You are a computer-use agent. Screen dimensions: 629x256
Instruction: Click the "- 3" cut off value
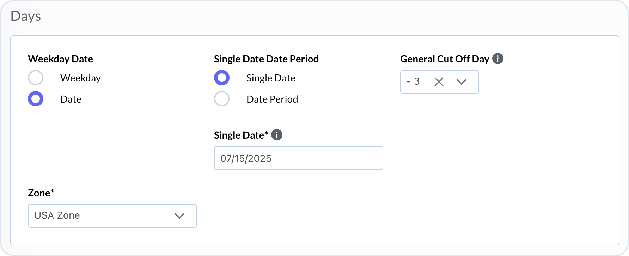[x=413, y=82]
